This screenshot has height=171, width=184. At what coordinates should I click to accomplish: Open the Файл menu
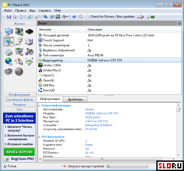tap(8, 11)
